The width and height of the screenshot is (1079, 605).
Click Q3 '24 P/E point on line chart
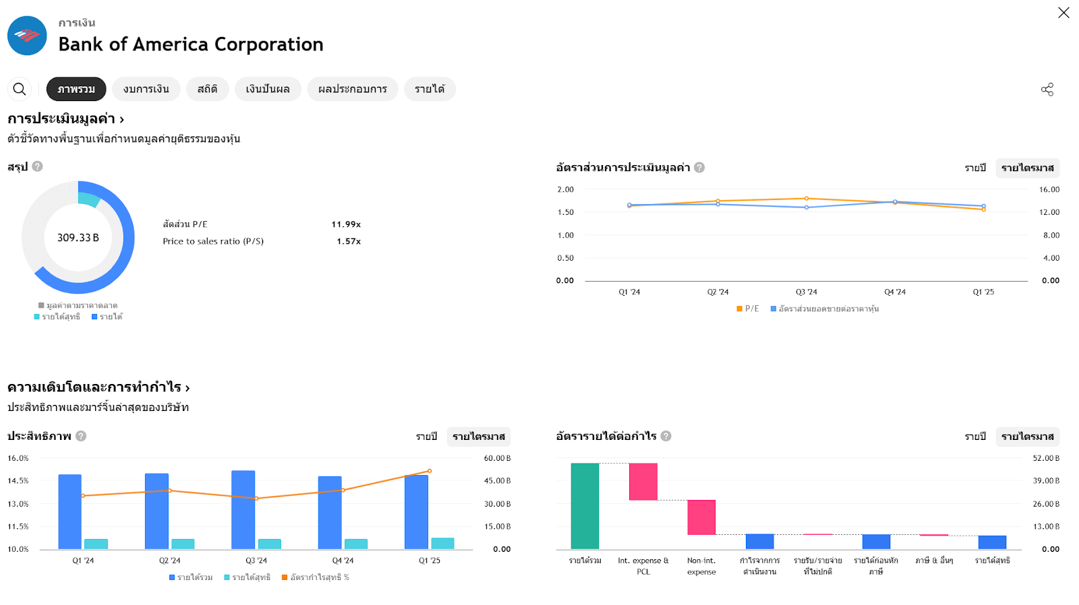[807, 199]
